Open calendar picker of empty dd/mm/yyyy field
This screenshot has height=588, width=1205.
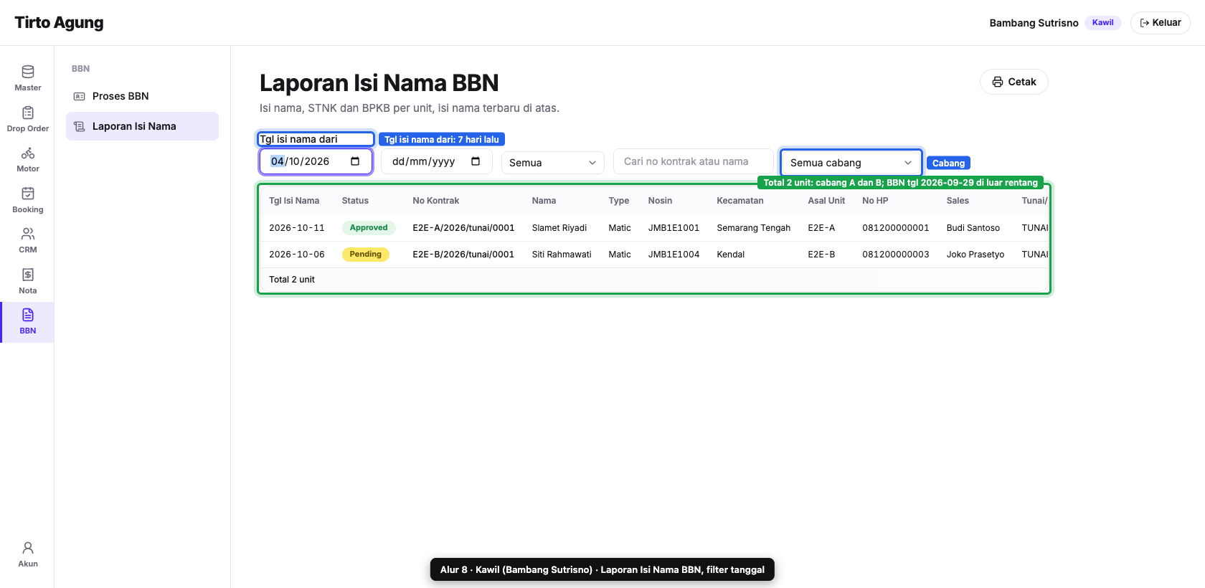(x=476, y=161)
